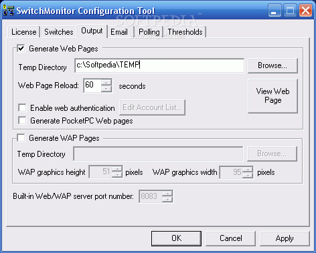The height and width of the screenshot is (253, 316).
Task: Enable web authentication checkbox
Action: click(x=22, y=107)
